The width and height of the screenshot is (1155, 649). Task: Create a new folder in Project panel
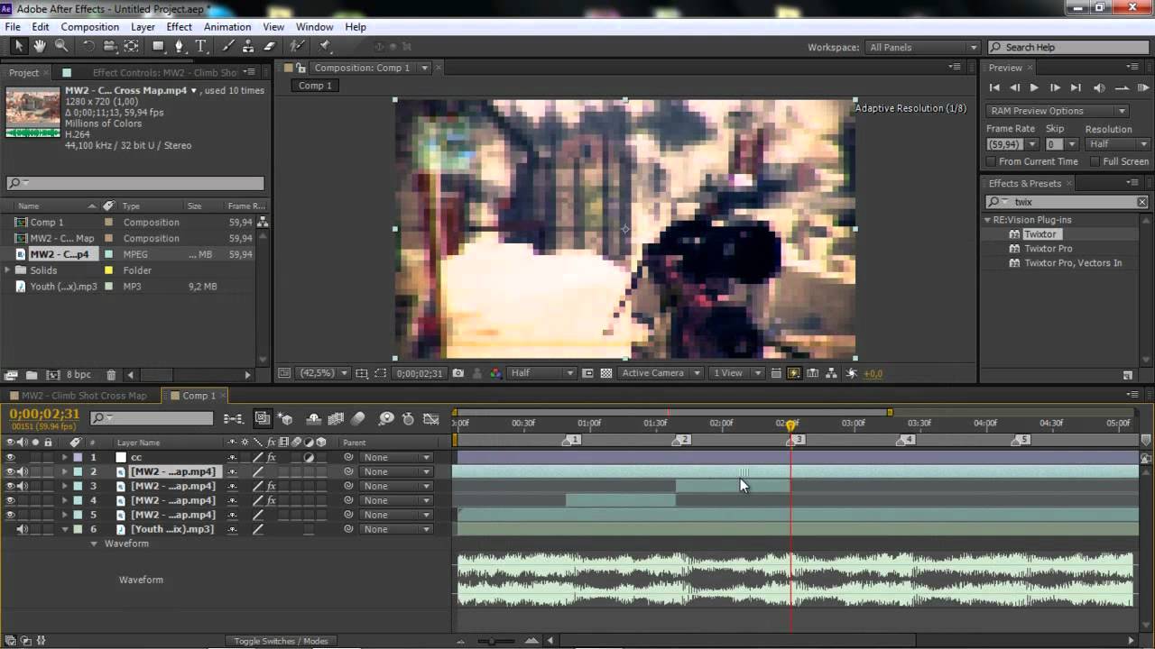pos(32,375)
